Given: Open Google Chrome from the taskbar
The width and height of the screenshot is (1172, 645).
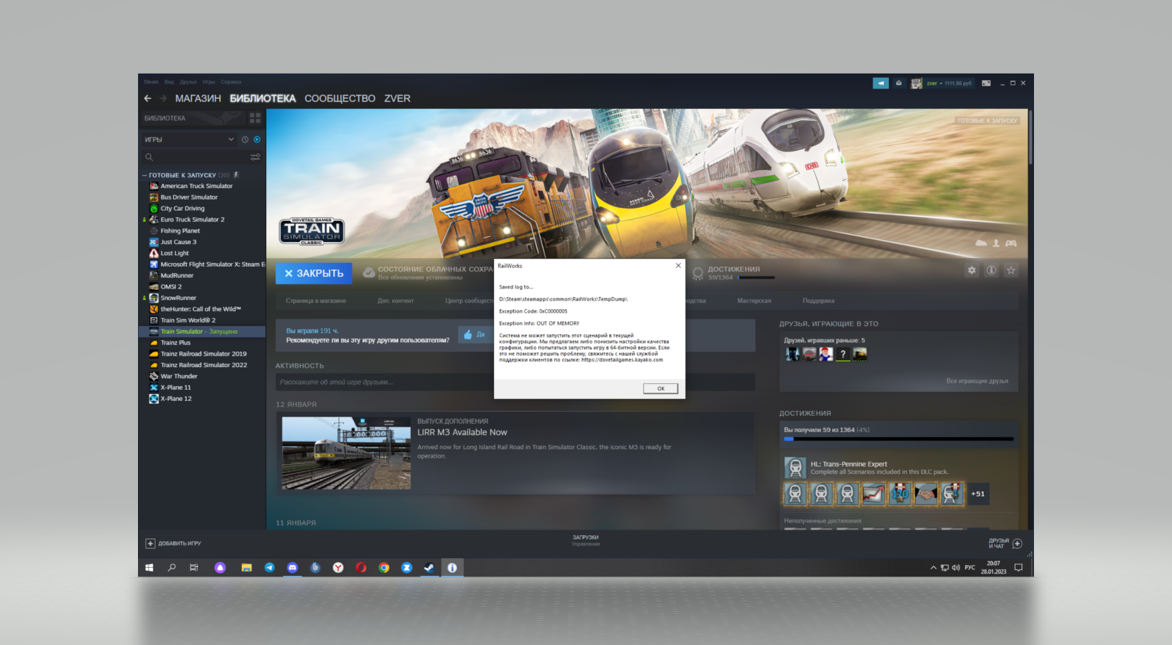Looking at the screenshot, I should (384, 567).
